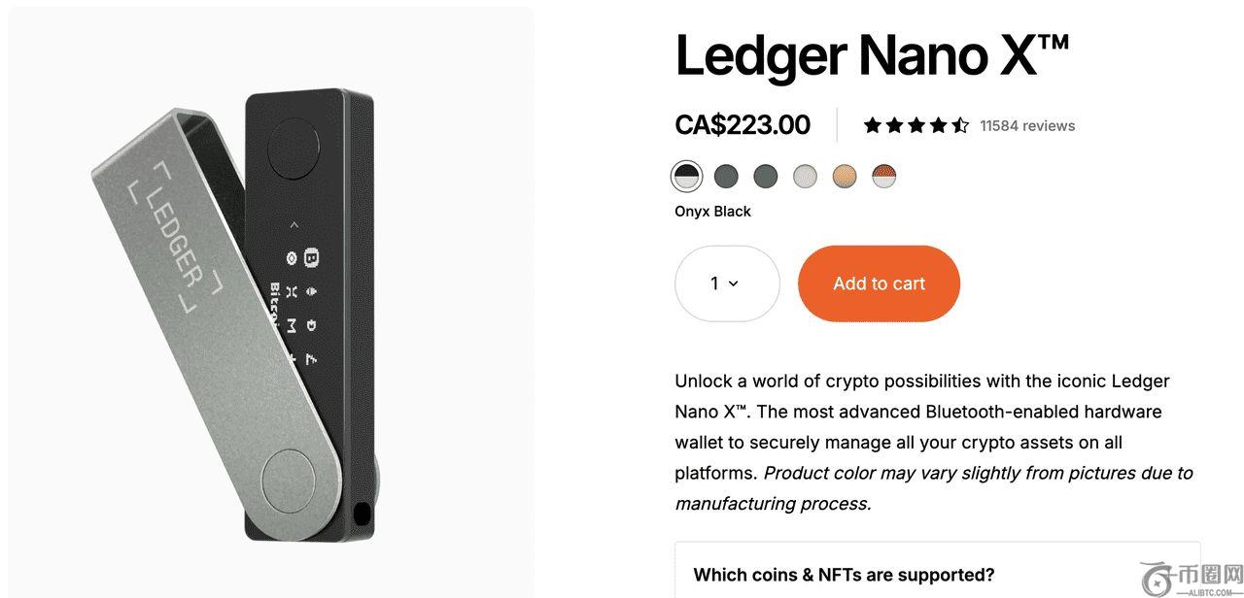Open the 11584 reviews link
Viewport: 1244px width, 598px height.
[1027, 125]
